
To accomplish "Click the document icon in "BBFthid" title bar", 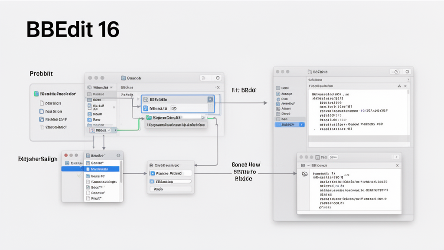I will [310, 72].
